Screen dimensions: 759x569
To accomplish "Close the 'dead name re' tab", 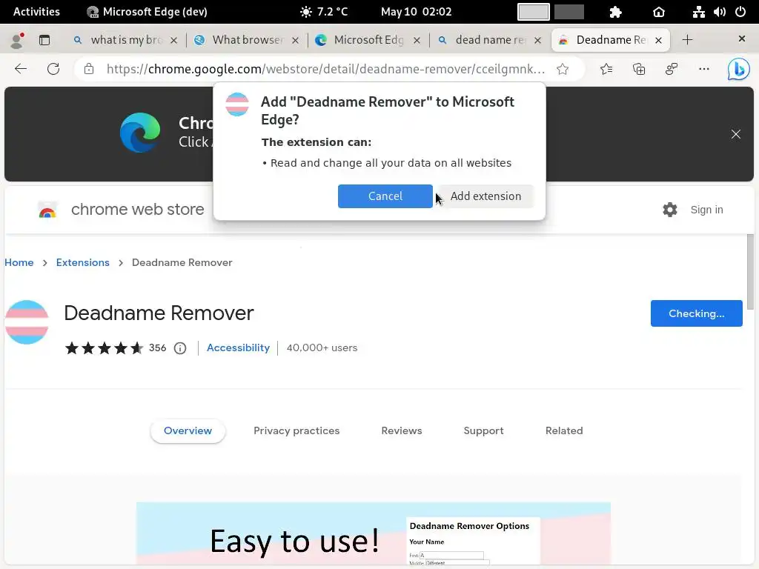I will [x=538, y=40].
